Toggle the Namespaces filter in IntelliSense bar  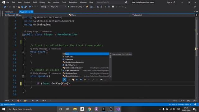[x=69, y=80]
